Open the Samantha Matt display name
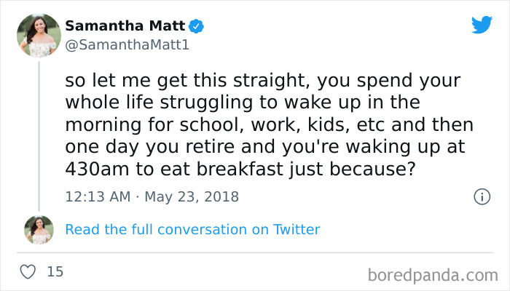510x291 pixels. [125, 26]
